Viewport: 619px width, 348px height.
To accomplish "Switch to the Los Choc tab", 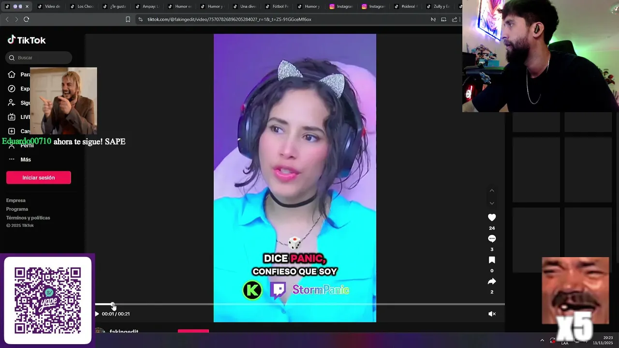I will [81, 6].
